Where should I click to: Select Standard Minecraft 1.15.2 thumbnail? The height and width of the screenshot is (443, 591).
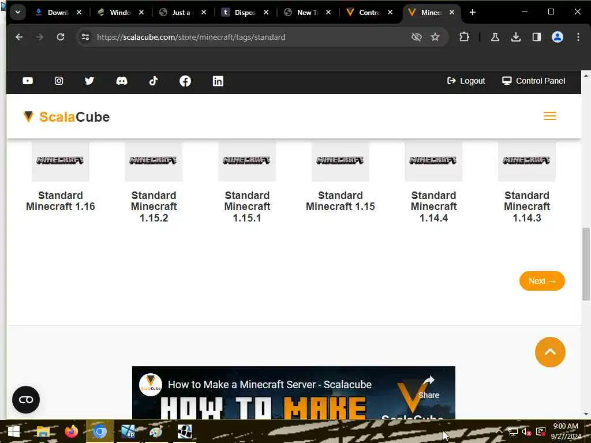click(154, 162)
